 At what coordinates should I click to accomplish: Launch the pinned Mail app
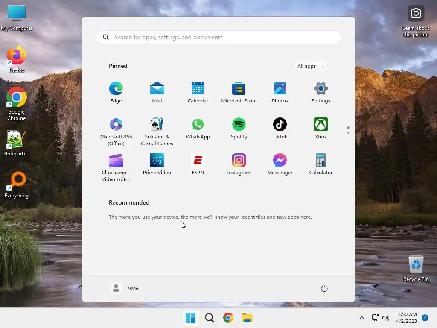click(x=157, y=92)
